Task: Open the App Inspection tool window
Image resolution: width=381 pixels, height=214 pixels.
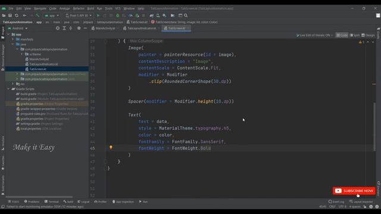Action: (x=123, y=202)
